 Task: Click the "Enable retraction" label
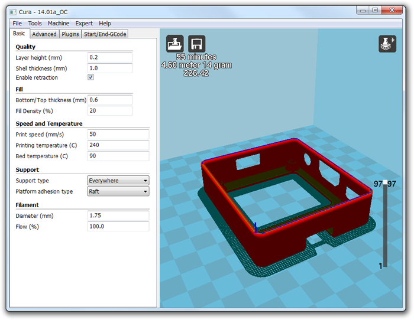tap(37, 77)
